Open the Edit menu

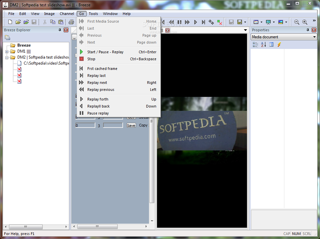click(x=23, y=14)
